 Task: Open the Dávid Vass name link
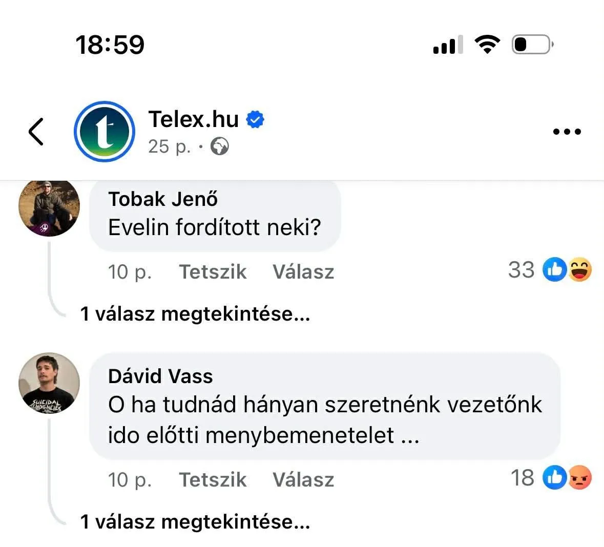pyautogui.click(x=160, y=376)
